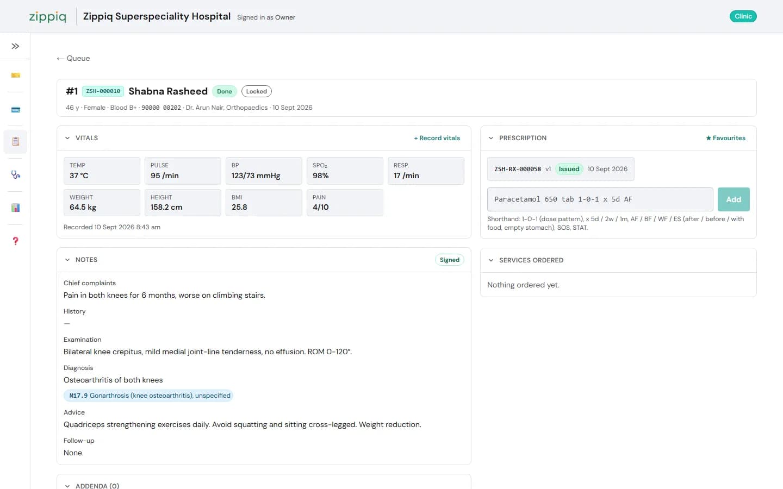Open the bar chart reports sidebar icon
This screenshot has height=489, width=783.
point(15,208)
